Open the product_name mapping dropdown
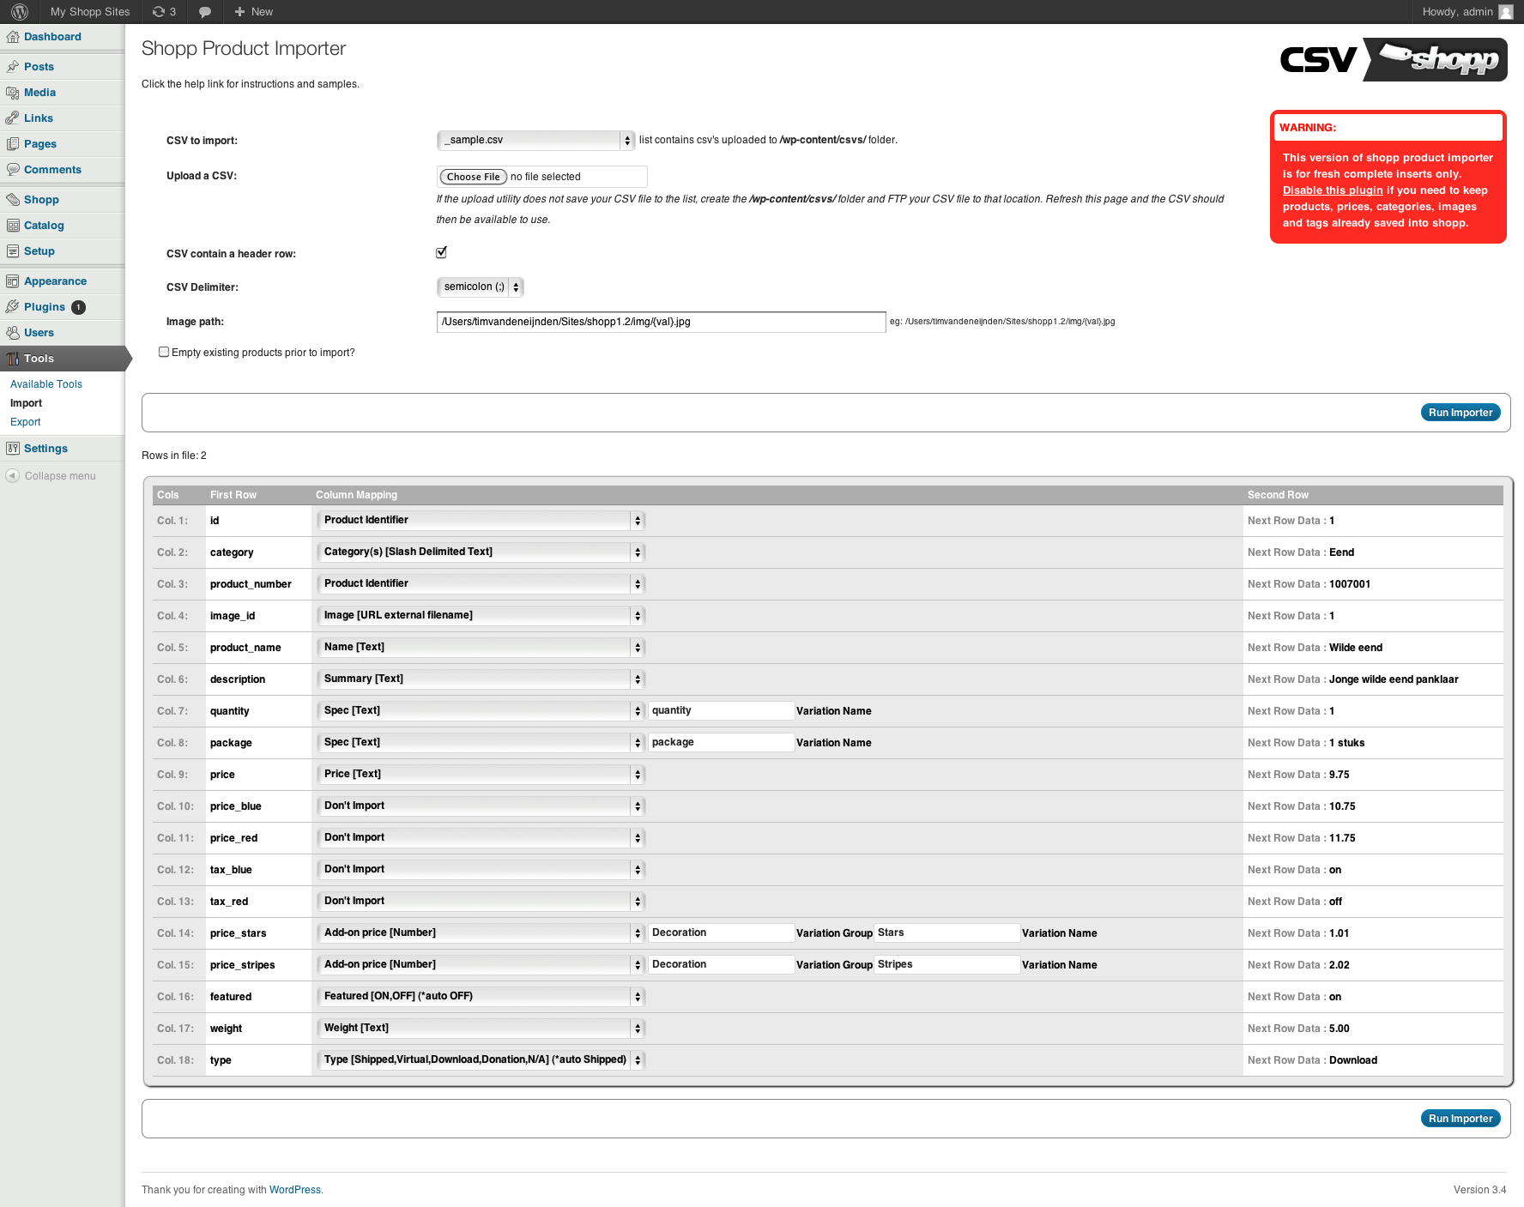Image resolution: width=1524 pixels, height=1207 pixels. pos(481,647)
